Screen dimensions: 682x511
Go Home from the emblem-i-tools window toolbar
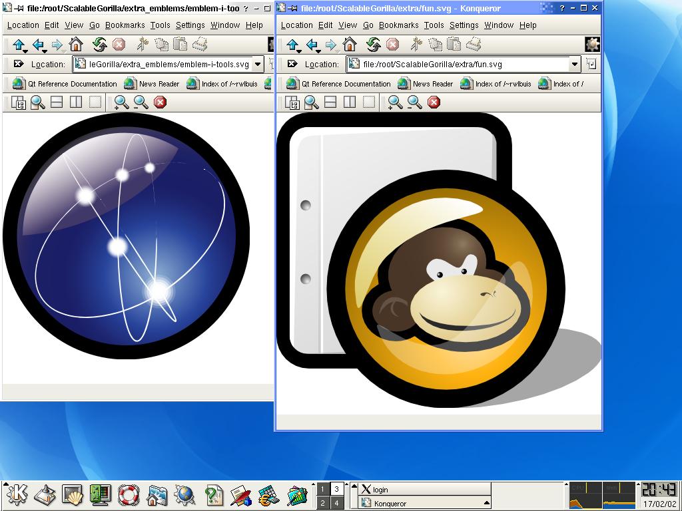[x=76, y=45]
